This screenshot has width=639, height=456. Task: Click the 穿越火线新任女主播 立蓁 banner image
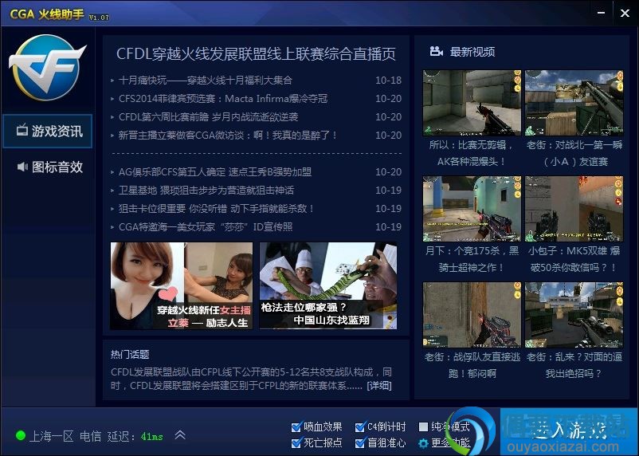click(182, 285)
